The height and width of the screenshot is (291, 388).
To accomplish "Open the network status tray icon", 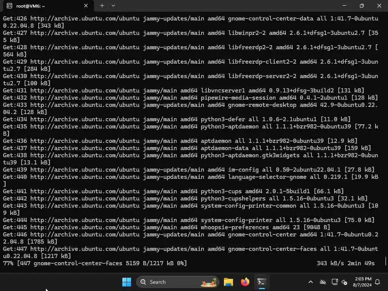I will pos(335,282).
